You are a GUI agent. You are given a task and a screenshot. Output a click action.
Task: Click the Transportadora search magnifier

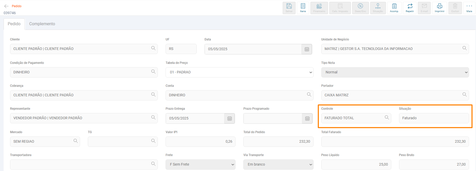[x=153, y=164]
